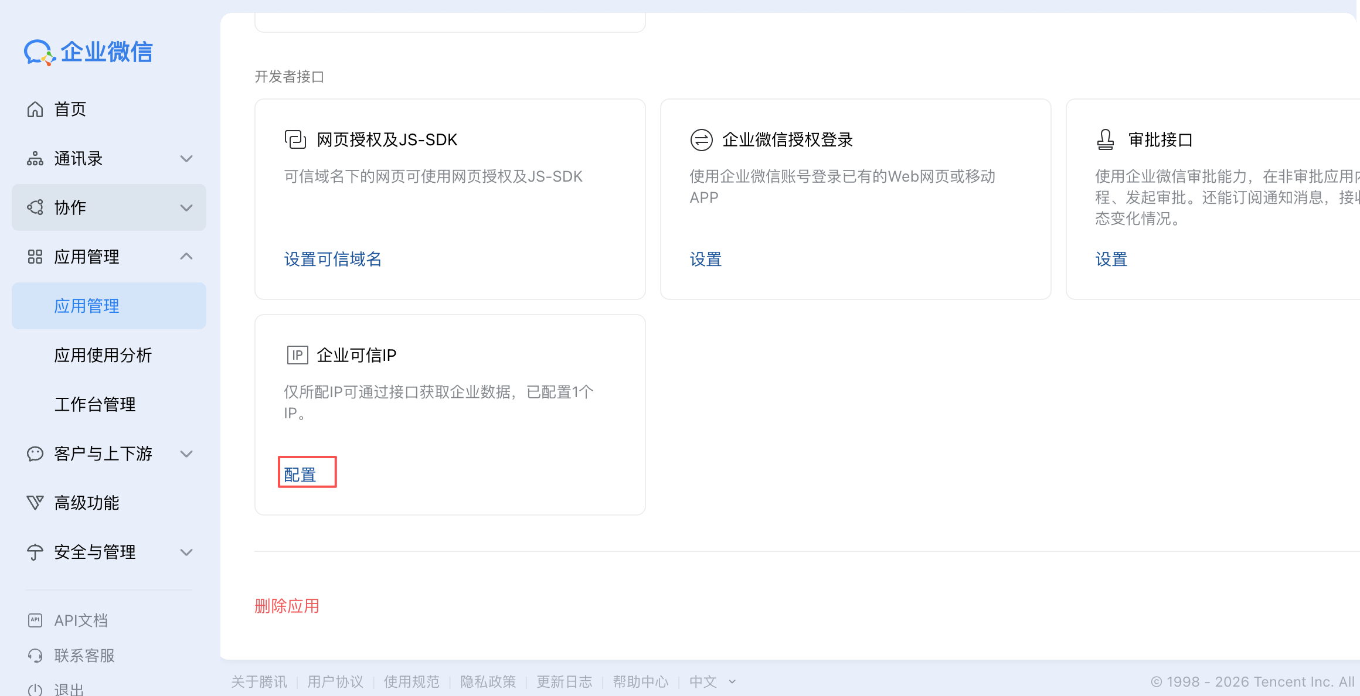This screenshot has width=1360, height=696.
Task: Click 删除应用 to delete the app
Action: [x=287, y=606]
